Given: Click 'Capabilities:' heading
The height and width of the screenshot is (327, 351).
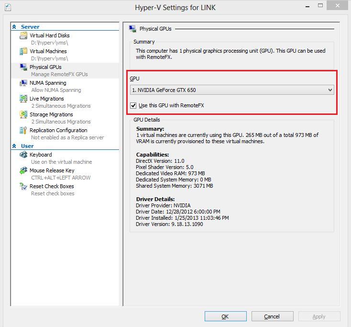Looking at the screenshot, I should point(153,155).
